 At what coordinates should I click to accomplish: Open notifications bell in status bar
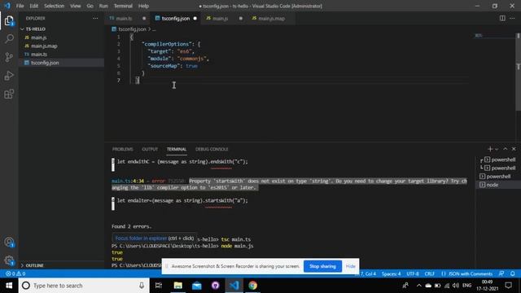(x=513, y=273)
